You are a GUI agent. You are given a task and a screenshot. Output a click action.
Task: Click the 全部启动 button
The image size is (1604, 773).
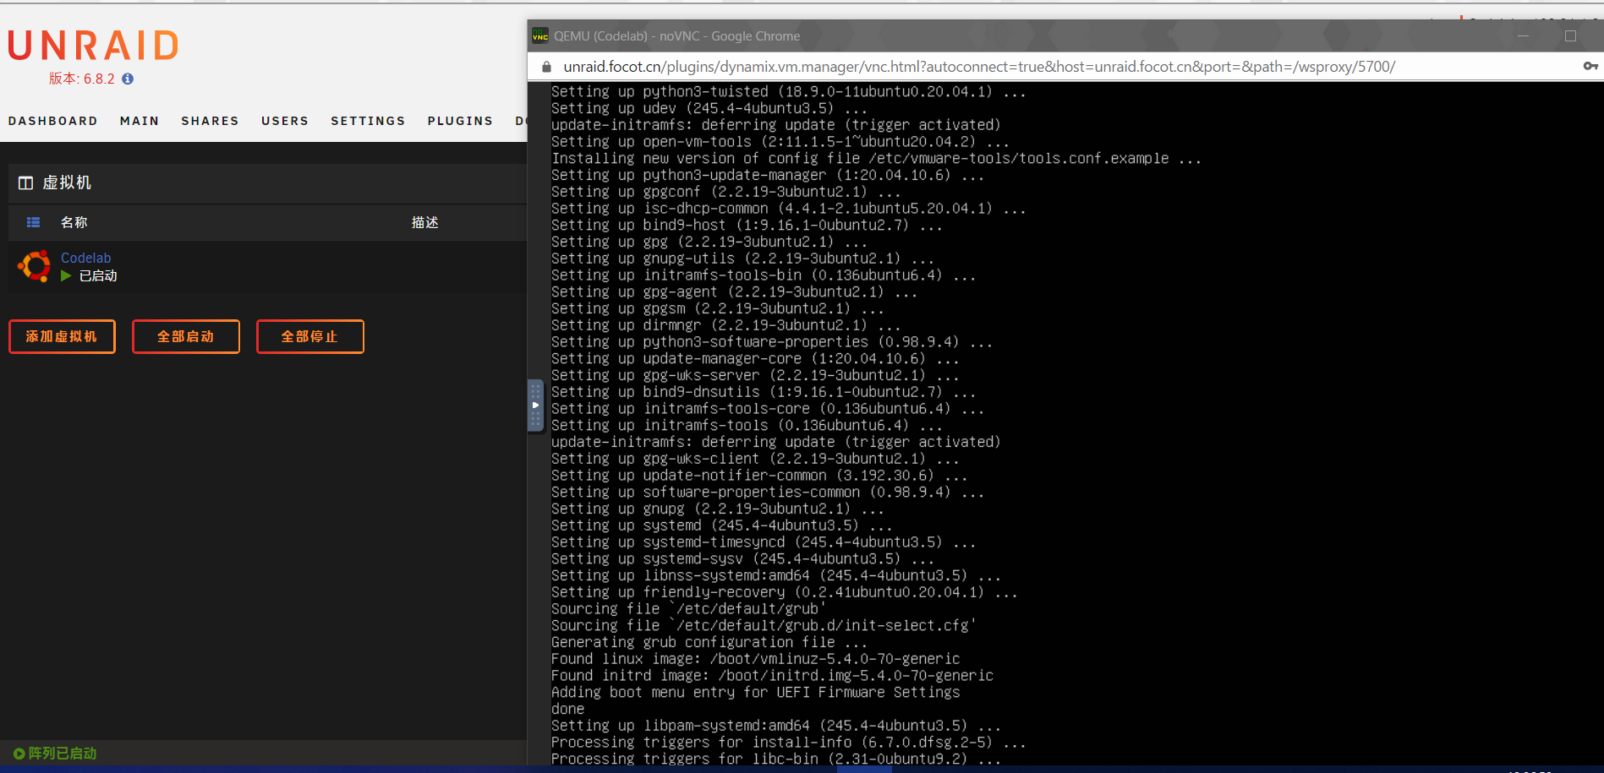click(x=186, y=336)
